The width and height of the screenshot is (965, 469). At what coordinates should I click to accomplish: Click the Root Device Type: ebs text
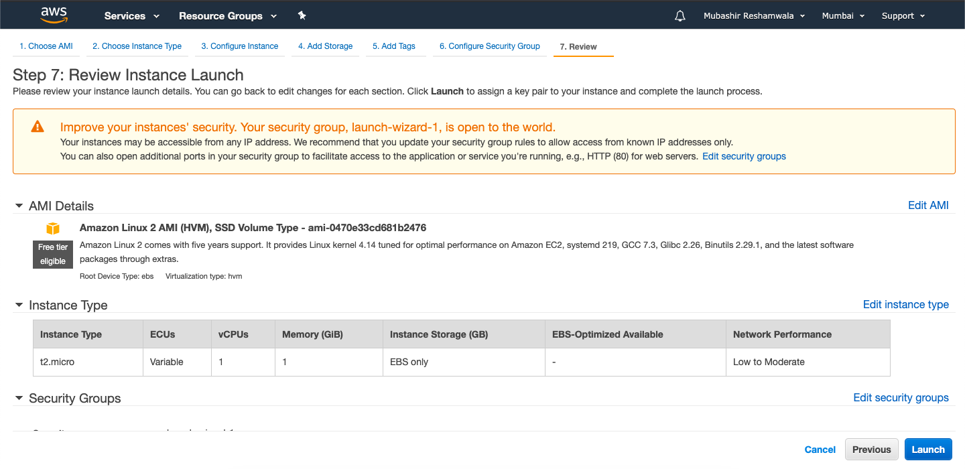[117, 276]
